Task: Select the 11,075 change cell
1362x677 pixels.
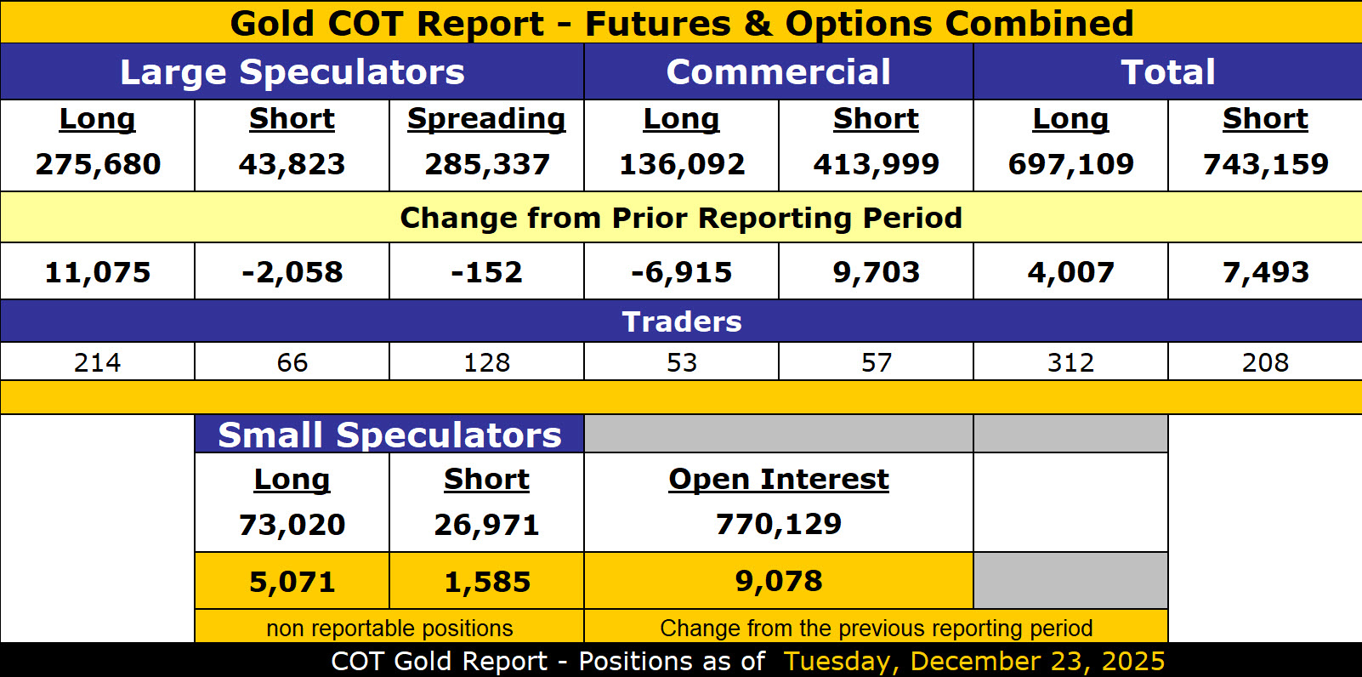Action: pyautogui.click(x=98, y=272)
